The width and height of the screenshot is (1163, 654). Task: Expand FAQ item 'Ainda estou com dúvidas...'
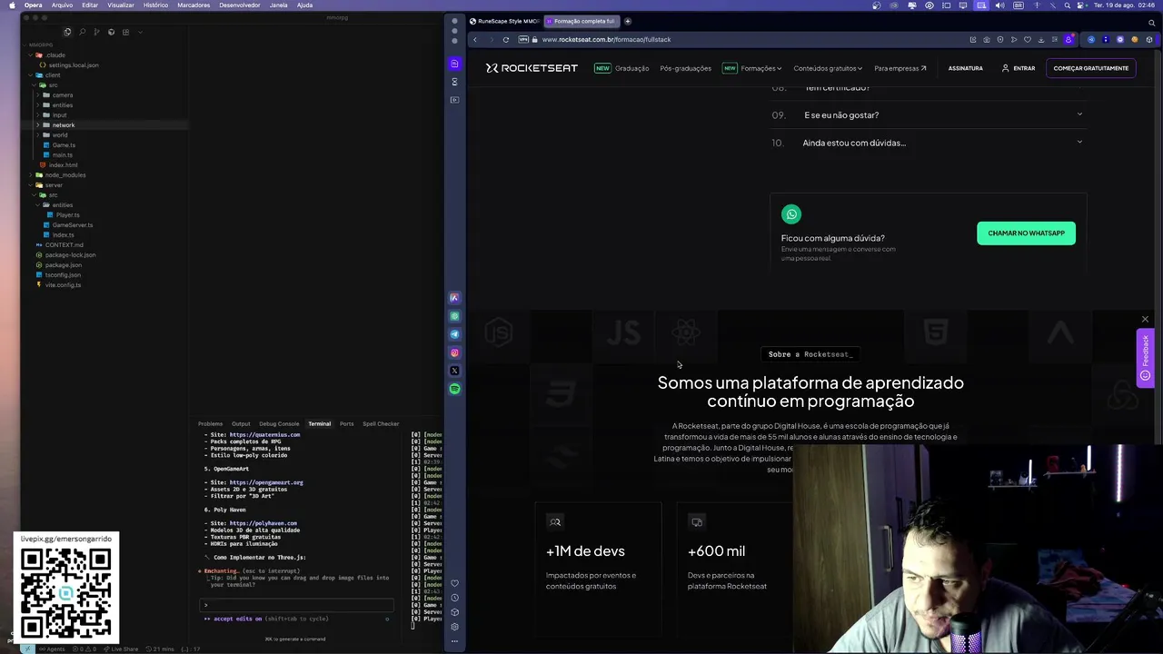928,143
